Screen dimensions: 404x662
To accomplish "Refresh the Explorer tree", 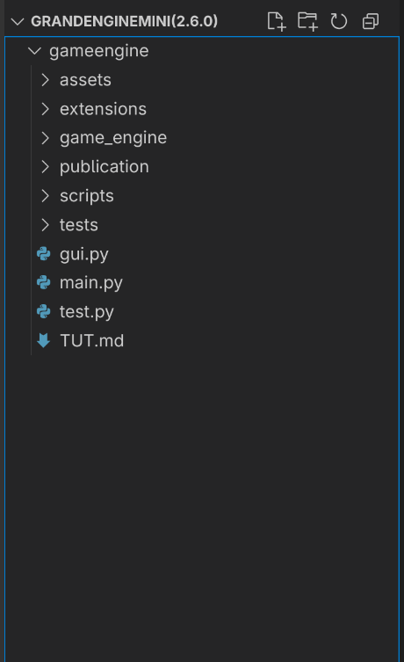I will (339, 21).
